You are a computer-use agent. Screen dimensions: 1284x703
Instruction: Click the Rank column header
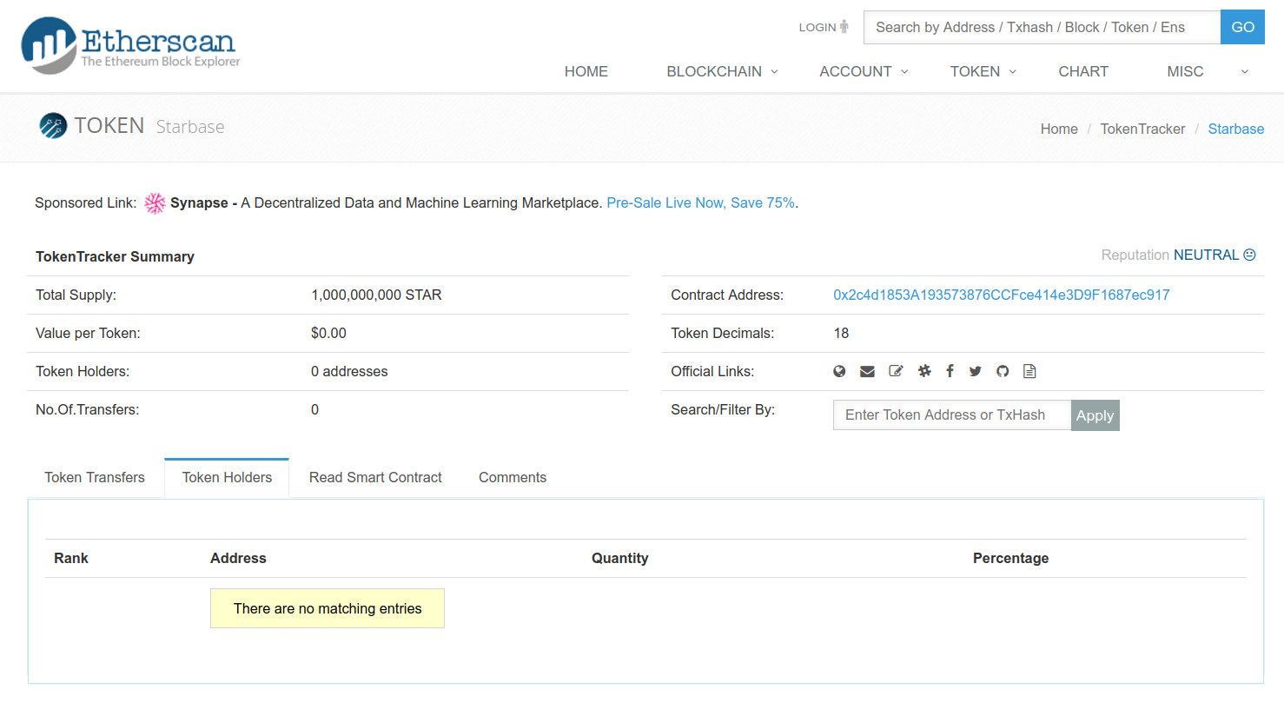point(71,558)
